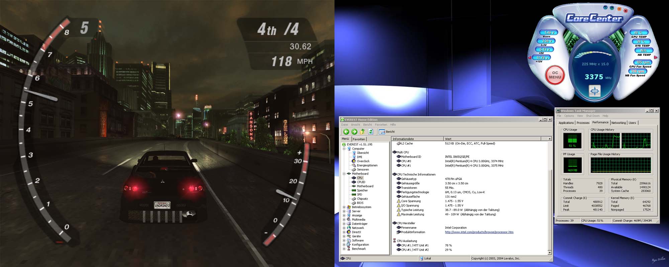Viewport: 669px width, 267px height.
Task: Select the EVEREST v1.51.195 root node
Action: pyautogui.click(x=357, y=145)
